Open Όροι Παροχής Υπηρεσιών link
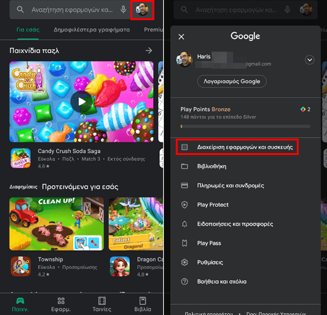Viewport: 327px width, 315px height. point(276,313)
